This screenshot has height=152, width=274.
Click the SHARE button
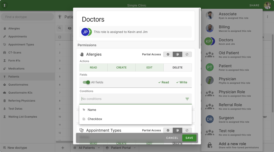[254, 5]
